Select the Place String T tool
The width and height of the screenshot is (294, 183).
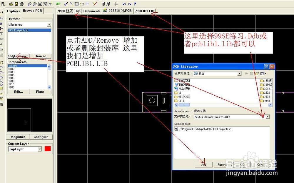click(x=1, y=34)
